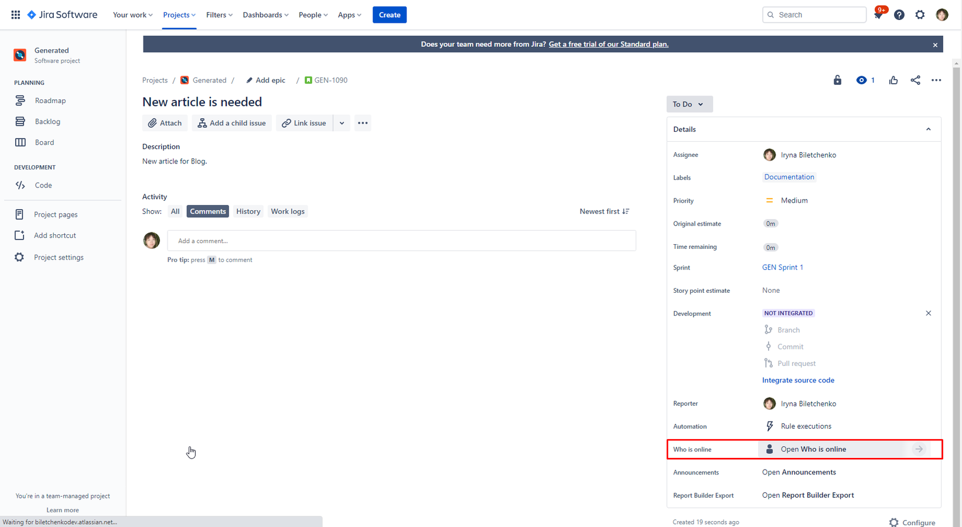Click the issue title New article is needed
The height and width of the screenshot is (527, 962).
tap(202, 102)
